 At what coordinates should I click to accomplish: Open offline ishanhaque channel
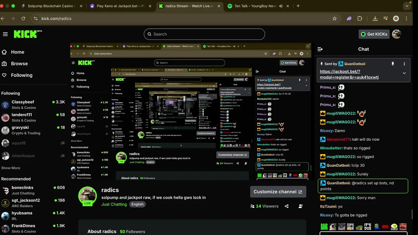point(33,156)
